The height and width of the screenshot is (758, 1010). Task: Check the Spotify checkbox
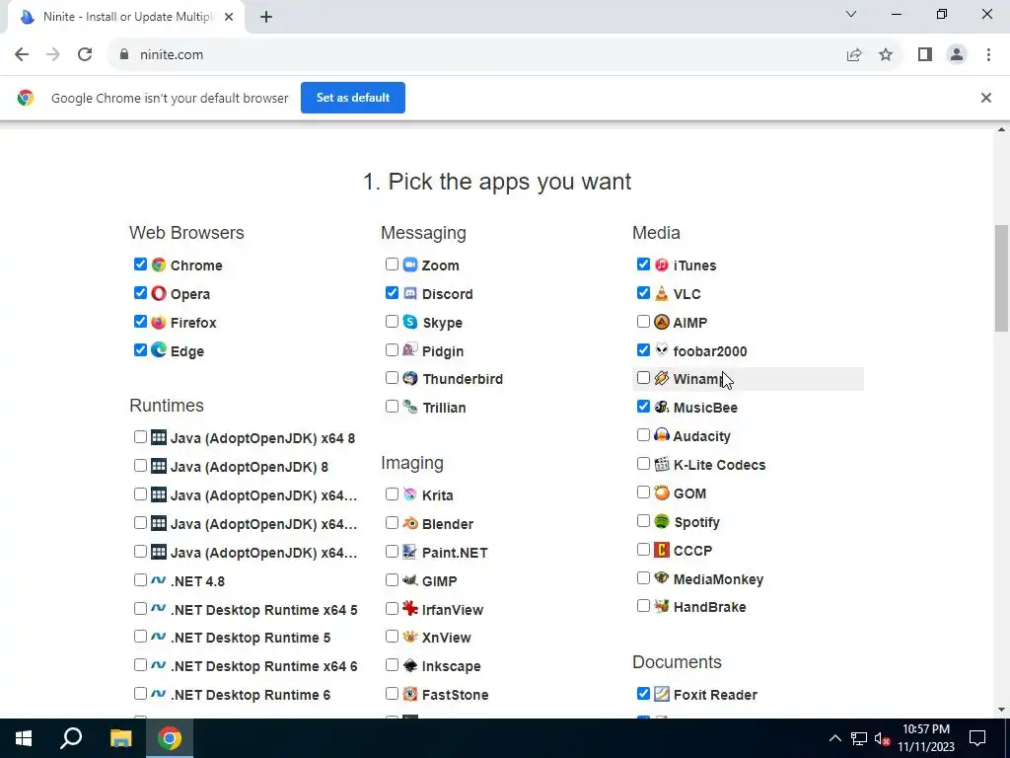coord(643,521)
